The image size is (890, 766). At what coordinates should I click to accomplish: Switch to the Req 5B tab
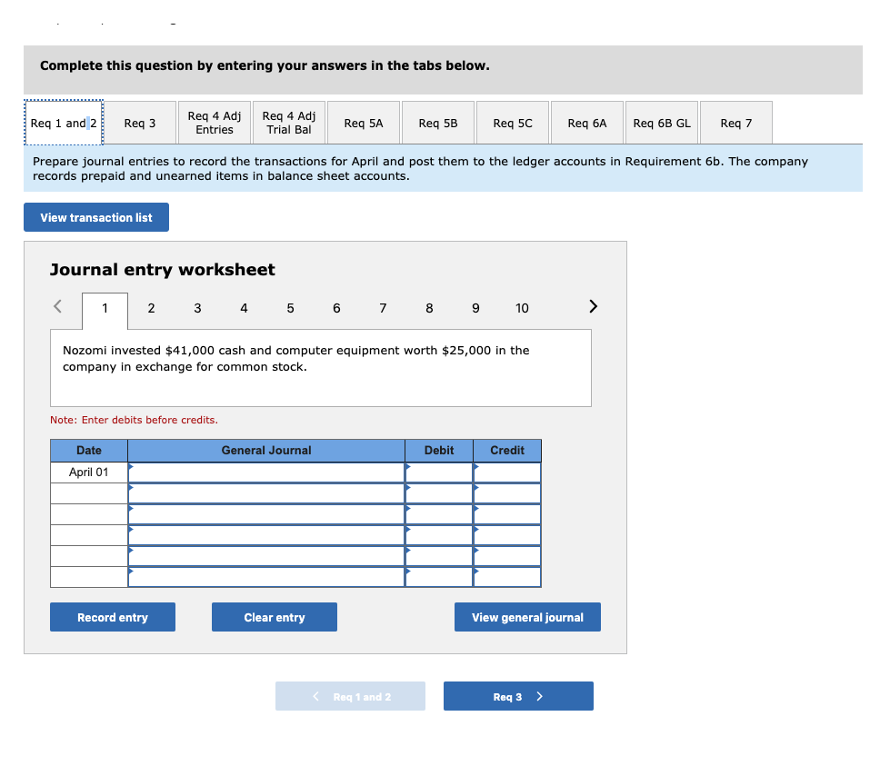pyautogui.click(x=438, y=124)
